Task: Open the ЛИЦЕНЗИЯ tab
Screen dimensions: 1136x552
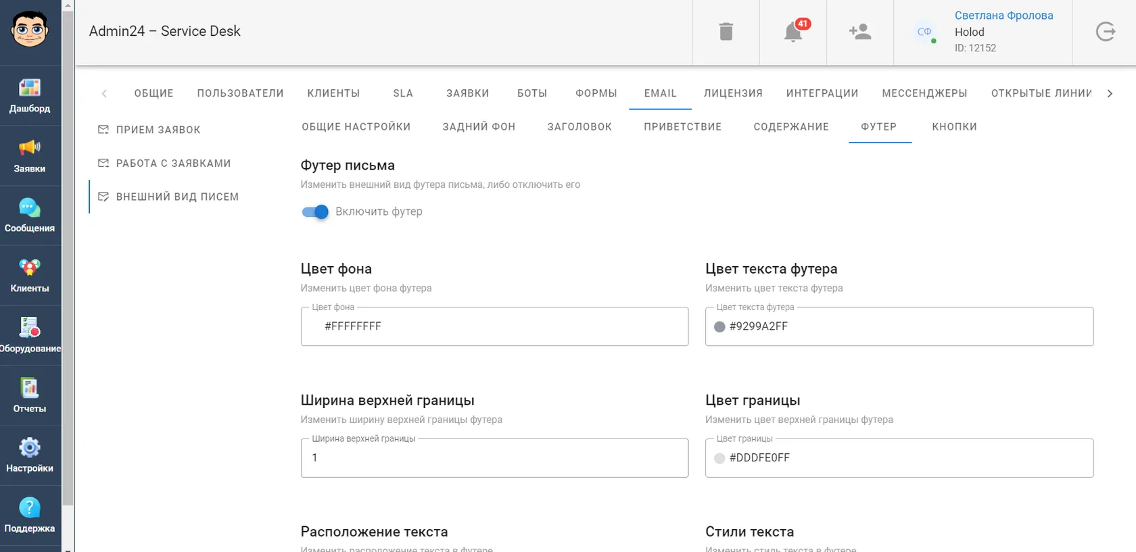Action: 733,93
